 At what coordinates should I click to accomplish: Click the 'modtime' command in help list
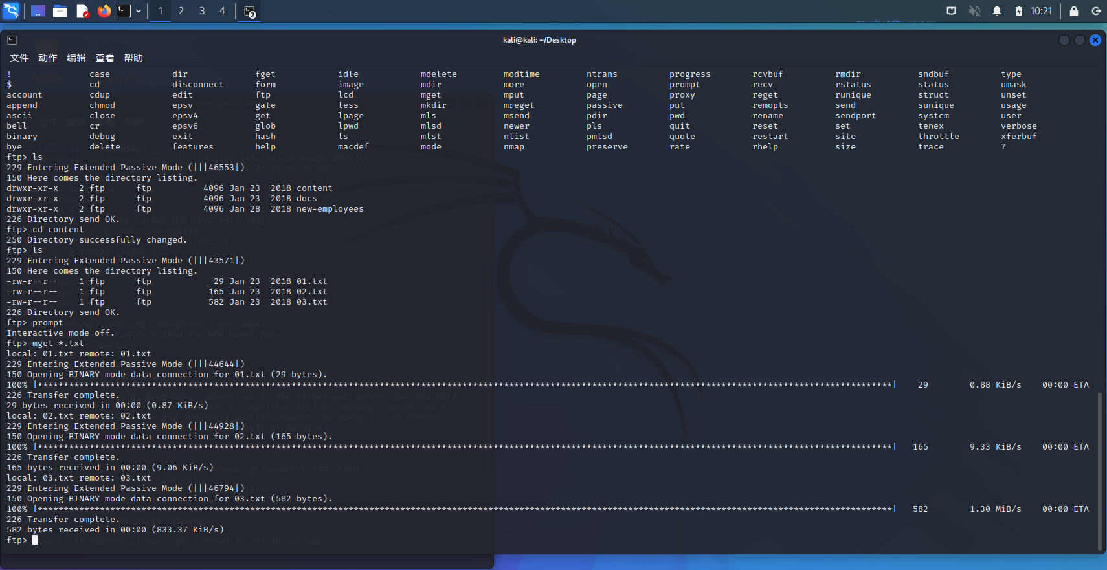[522, 74]
